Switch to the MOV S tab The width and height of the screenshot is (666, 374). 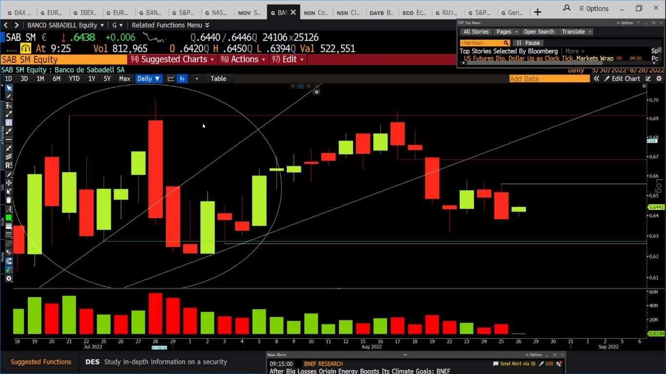click(x=250, y=13)
